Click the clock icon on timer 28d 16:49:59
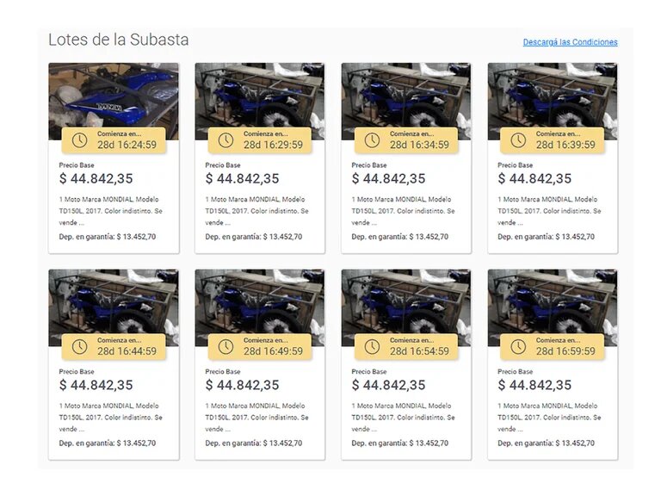The width and height of the screenshot is (661, 496). click(x=225, y=347)
